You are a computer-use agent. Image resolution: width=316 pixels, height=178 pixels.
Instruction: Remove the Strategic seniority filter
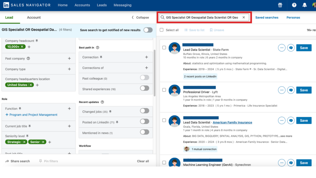[x=24, y=142]
